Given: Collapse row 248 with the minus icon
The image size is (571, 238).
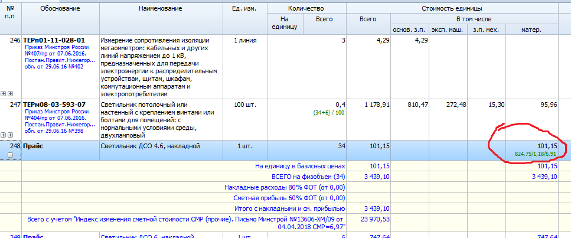Looking at the screenshot, I should click(x=10, y=155).
